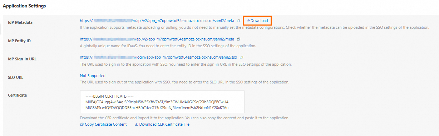
Task: Click the IdP Entity ID label
Action: (19, 41)
